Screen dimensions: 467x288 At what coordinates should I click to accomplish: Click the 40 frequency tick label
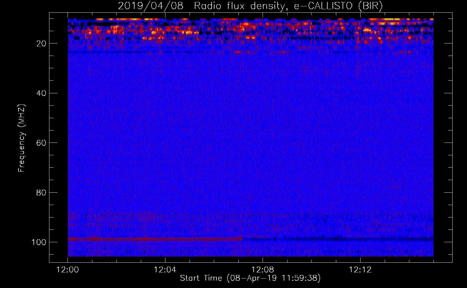point(41,93)
